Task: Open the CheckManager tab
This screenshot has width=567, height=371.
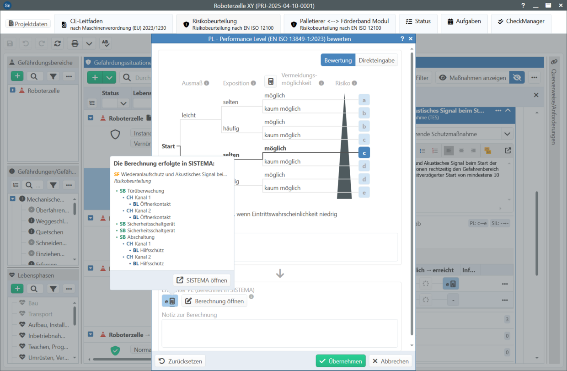Action: click(521, 22)
